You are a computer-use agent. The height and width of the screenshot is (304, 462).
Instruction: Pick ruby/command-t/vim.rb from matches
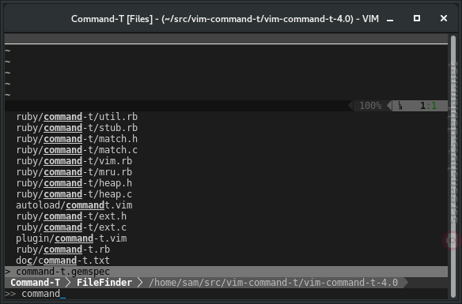[74, 161]
